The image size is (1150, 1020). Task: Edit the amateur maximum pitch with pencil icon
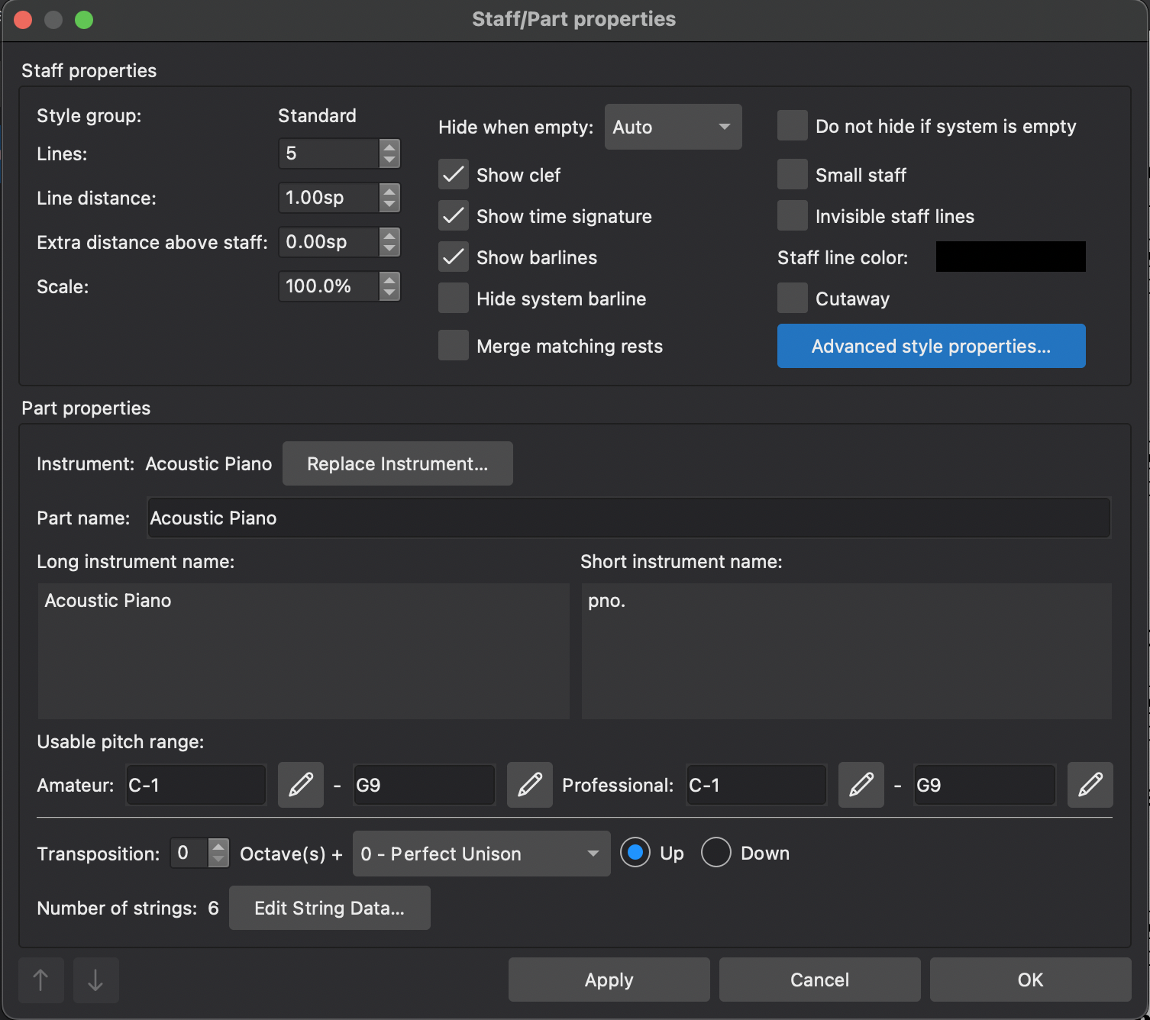click(529, 785)
